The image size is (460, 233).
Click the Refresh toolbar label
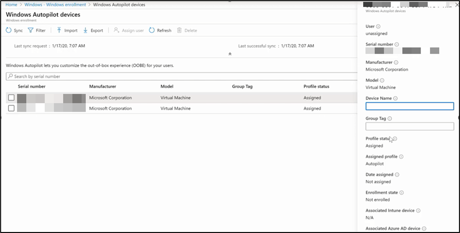(164, 31)
